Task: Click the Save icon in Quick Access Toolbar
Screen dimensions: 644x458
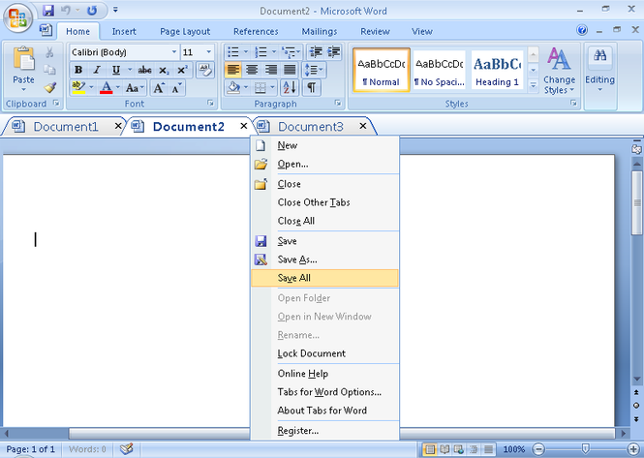Action: tap(48, 11)
